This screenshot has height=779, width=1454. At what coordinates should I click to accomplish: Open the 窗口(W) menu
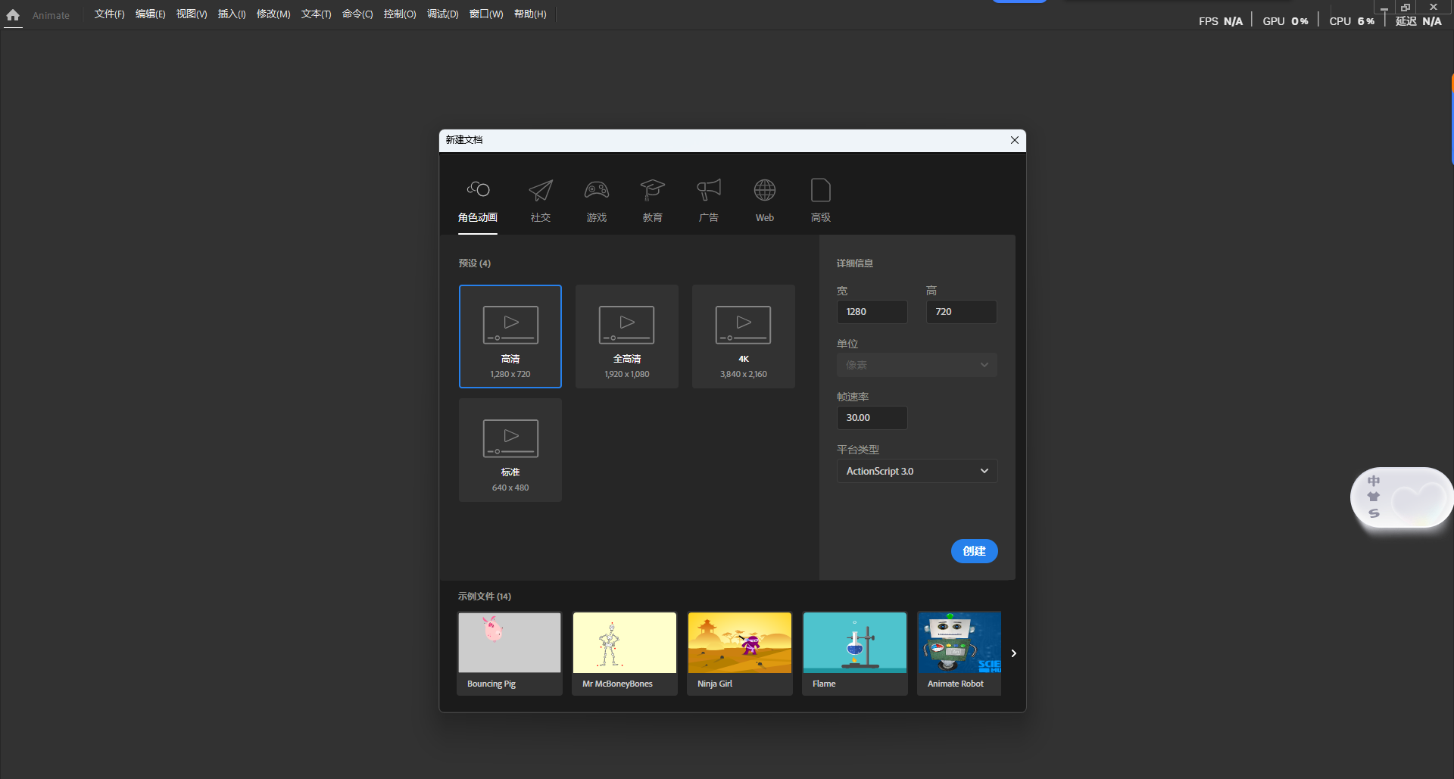(485, 14)
